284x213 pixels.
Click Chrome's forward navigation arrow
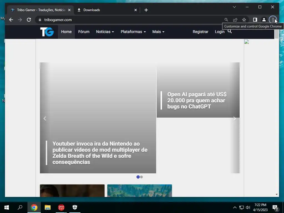20,20
